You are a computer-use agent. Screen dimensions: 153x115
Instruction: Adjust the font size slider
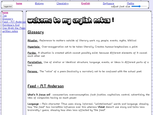[x=139, y=6]
